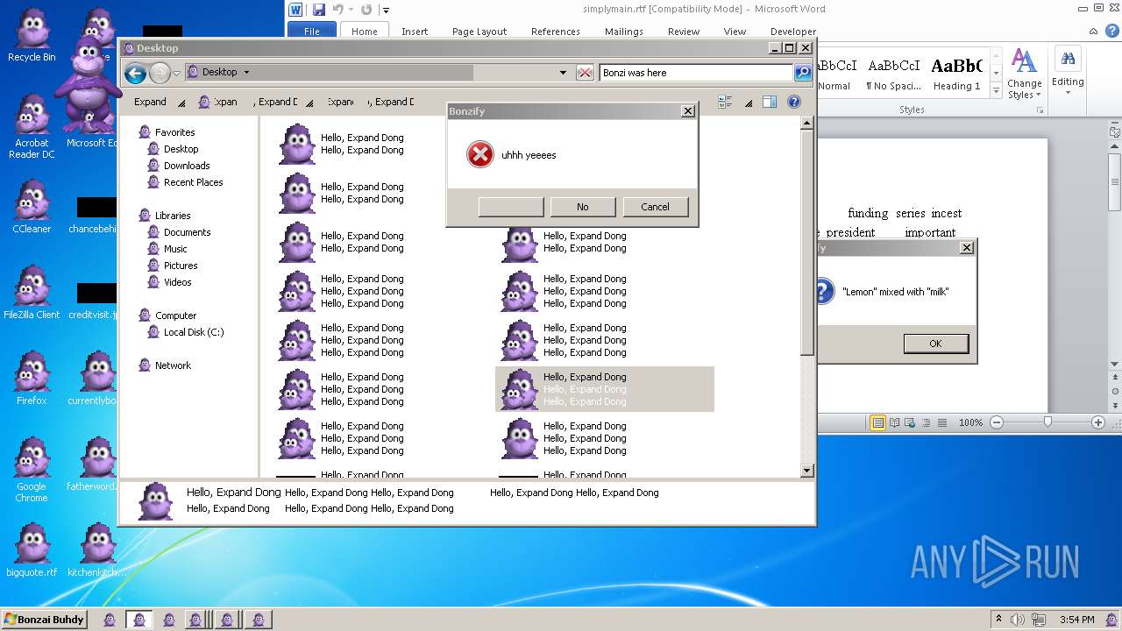1122x631 pixels.
Task: Open the address bar history dropdown arrow
Action: (x=563, y=73)
